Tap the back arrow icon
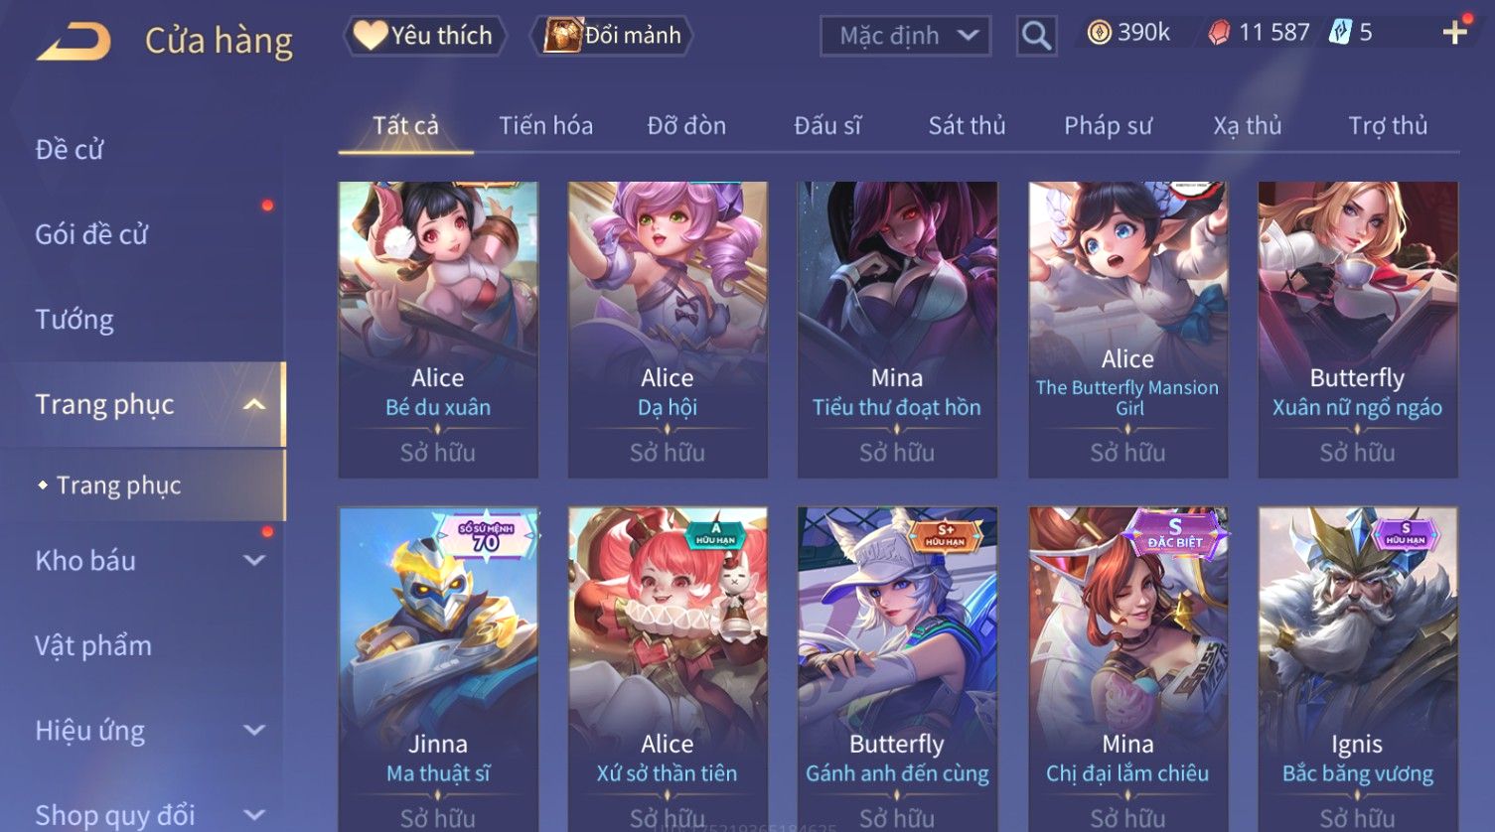 coord(75,41)
